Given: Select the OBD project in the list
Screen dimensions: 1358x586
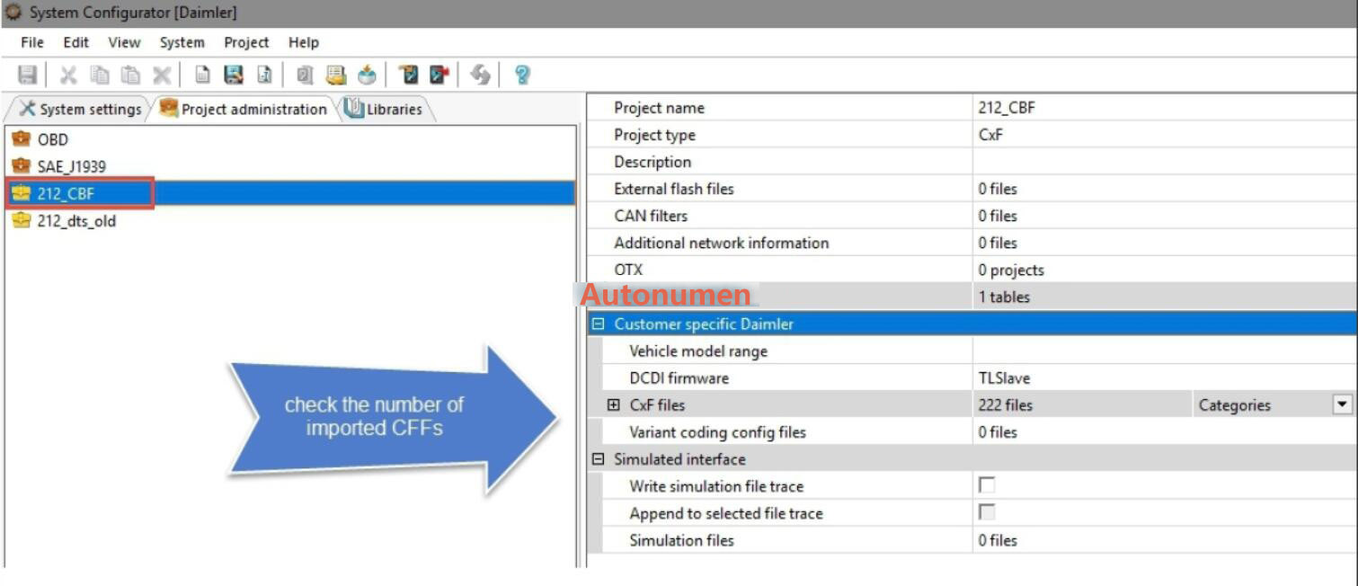Looking at the screenshot, I should tap(52, 139).
